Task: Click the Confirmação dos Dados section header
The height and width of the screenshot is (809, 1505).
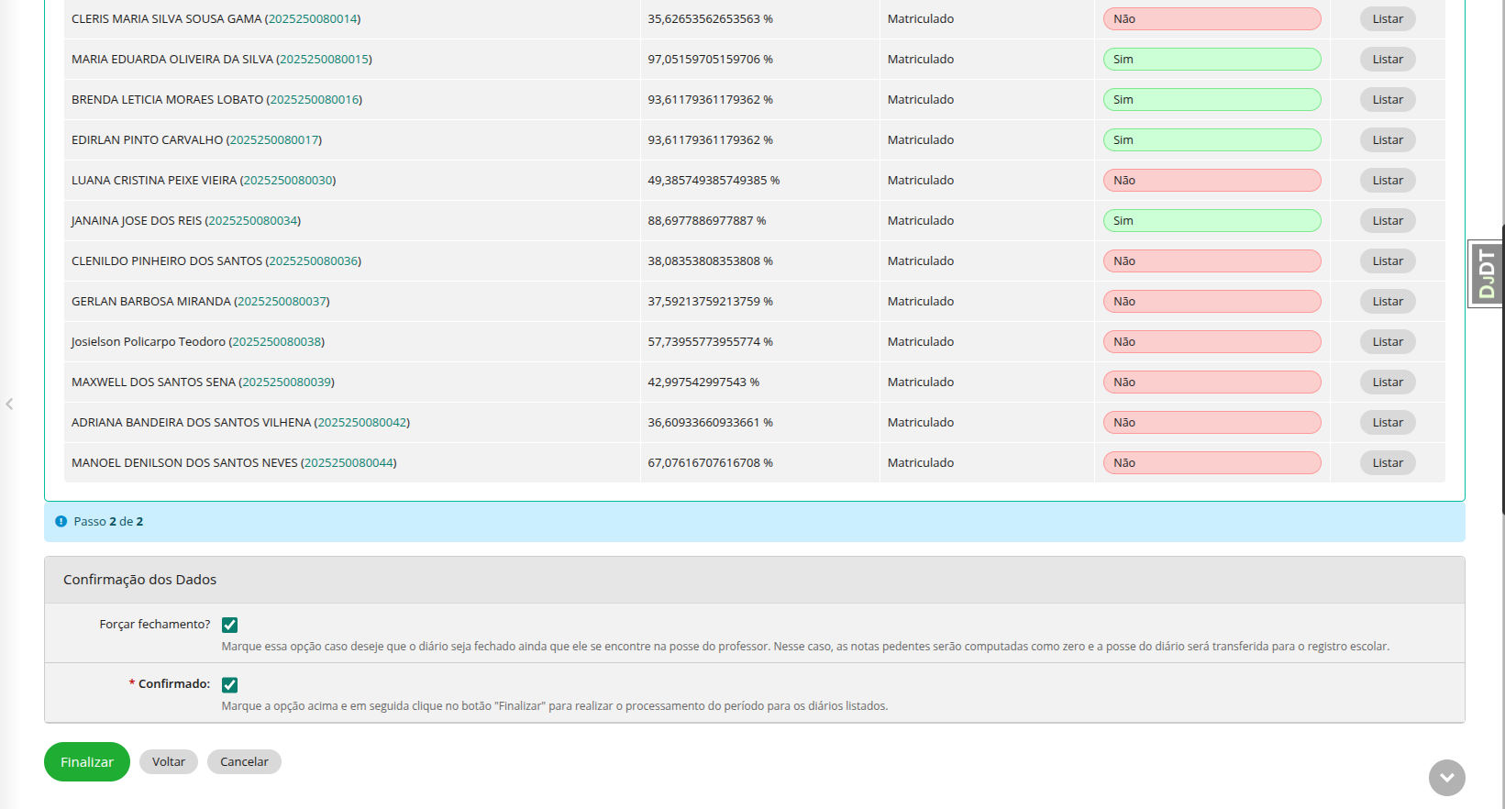Action: [x=755, y=580]
